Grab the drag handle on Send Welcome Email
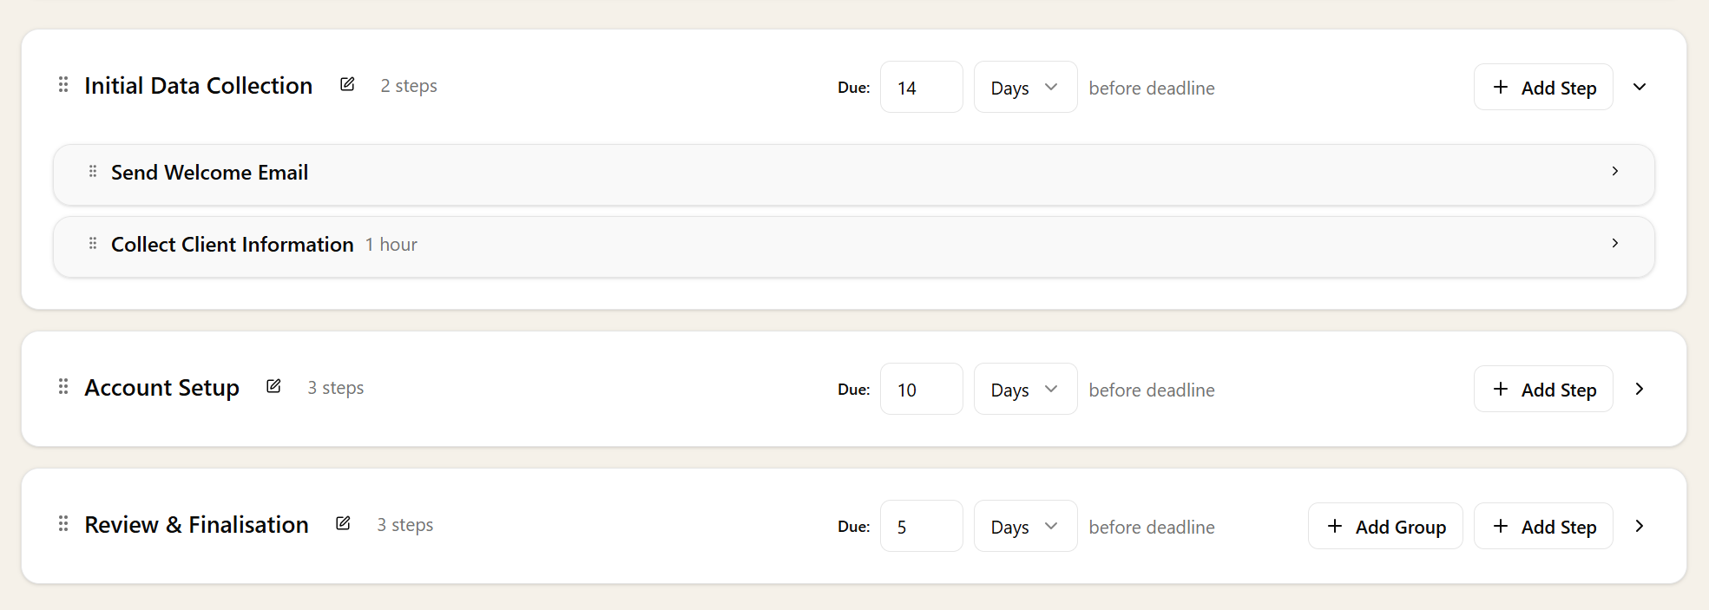The width and height of the screenshot is (1709, 610). click(92, 172)
